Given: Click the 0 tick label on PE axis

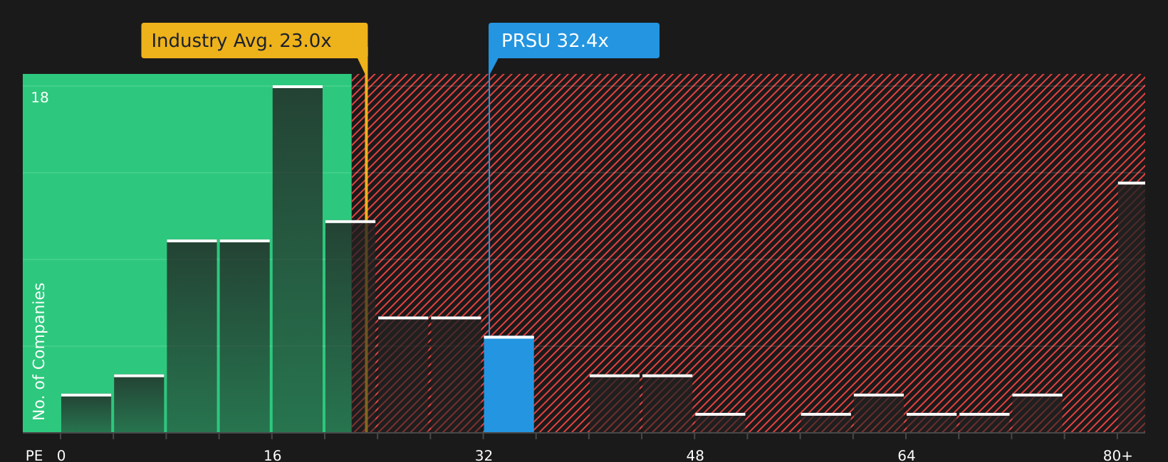Looking at the screenshot, I should 61,456.
